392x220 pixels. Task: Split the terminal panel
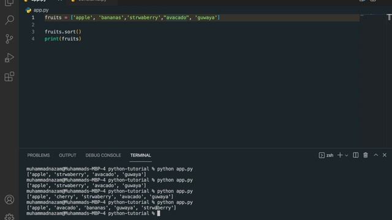(355, 155)
